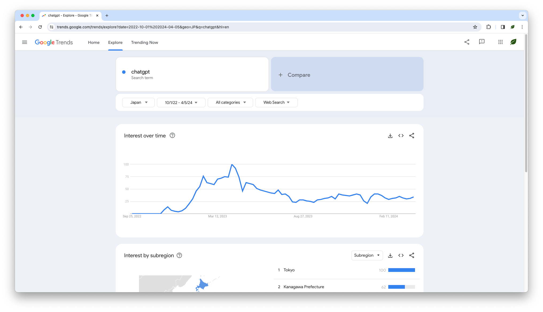
Task: Select the Tokyo subregion row
Action: pos(346,270)
